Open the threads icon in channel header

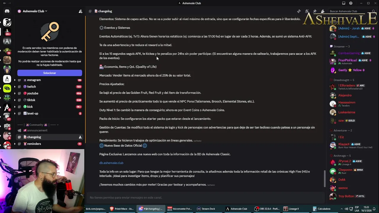[299, 11]
